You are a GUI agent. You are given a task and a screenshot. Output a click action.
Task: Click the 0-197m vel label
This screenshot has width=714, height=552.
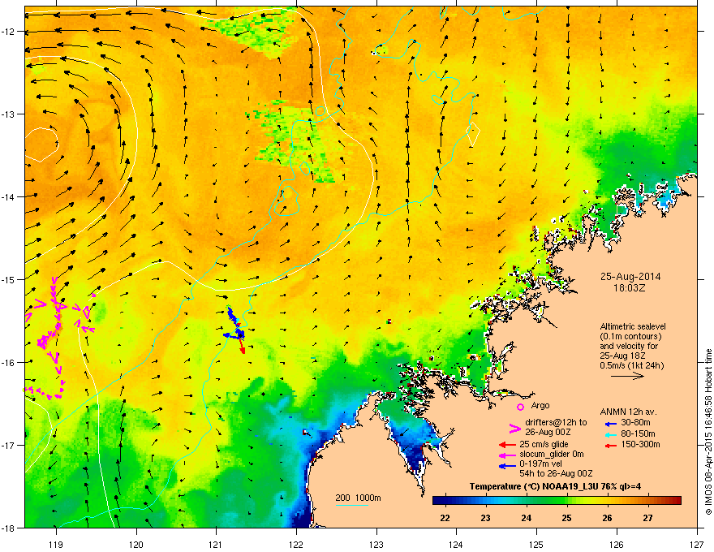[x=540, y=464]
